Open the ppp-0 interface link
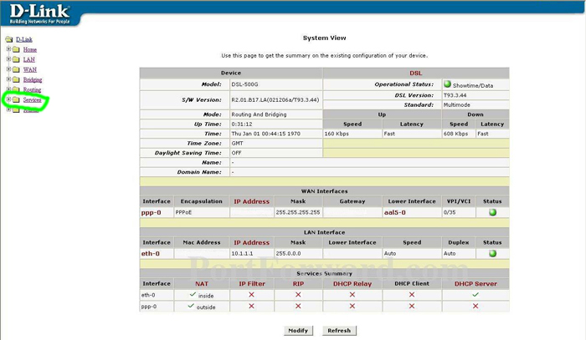This screenshot has width=586, height=340. [151, 212]
